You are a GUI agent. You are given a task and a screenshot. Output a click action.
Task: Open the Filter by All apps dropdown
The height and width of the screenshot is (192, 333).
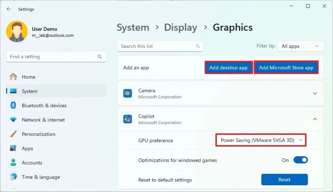pyautogui.click(x=300, y=46)
